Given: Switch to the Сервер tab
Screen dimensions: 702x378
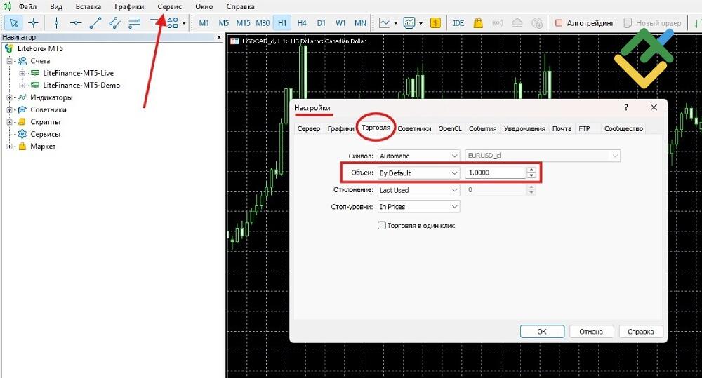Looking at the screenshot, I should [308, 128].
